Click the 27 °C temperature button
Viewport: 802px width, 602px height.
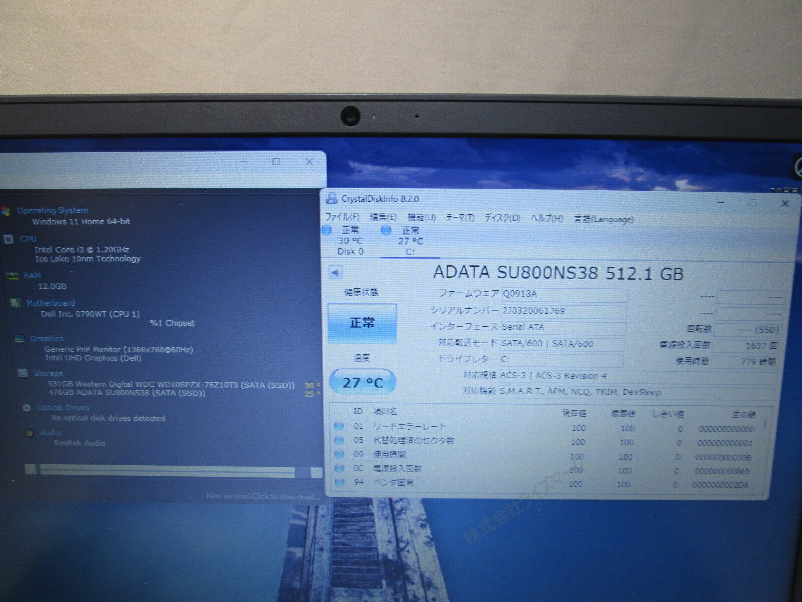coord(363,383)
